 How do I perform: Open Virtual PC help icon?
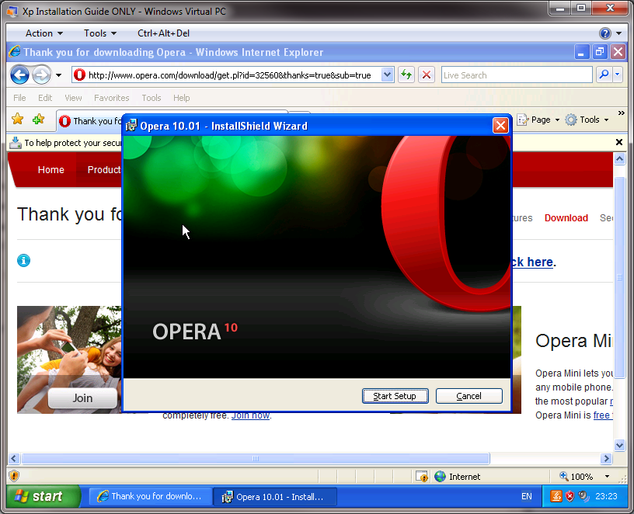coord(605,33)
